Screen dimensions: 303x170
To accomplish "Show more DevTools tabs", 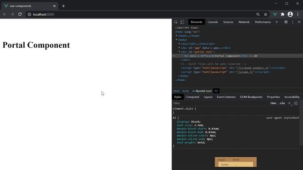I will [276, 22].
